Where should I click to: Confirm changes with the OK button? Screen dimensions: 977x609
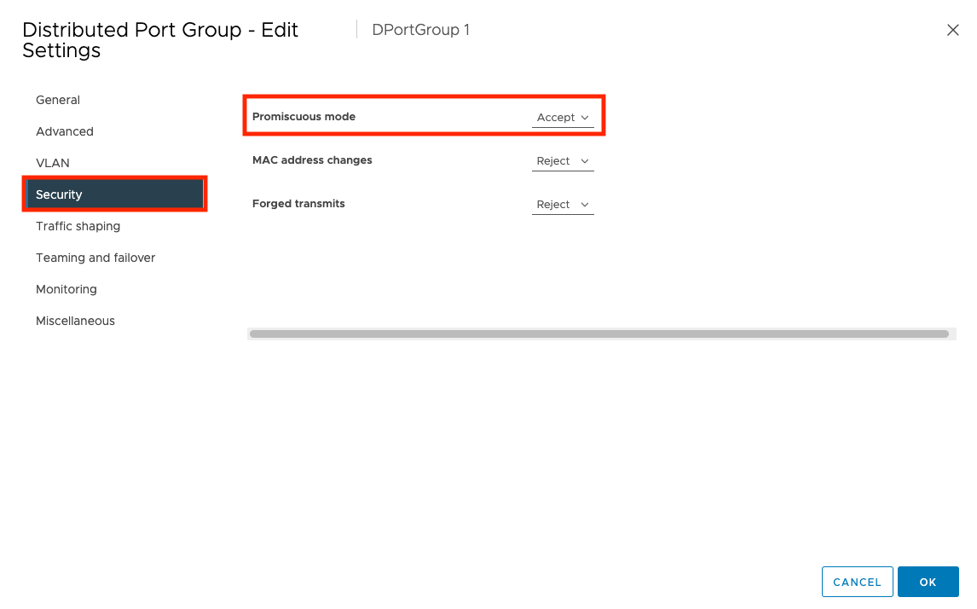928,582
